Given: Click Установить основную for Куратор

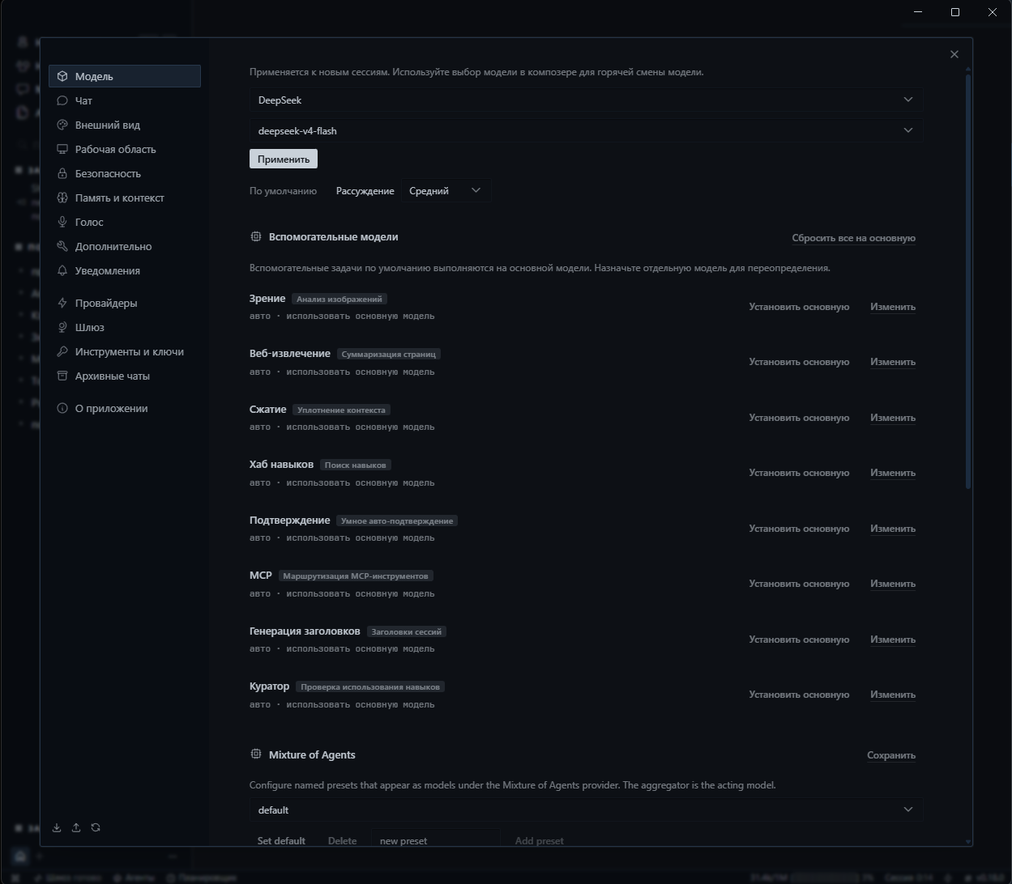Looking at the screenshot, I should pos(799,695).
